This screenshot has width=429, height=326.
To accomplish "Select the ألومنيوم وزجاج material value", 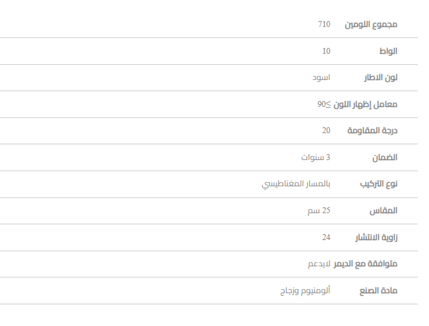I will pos(305,291).
